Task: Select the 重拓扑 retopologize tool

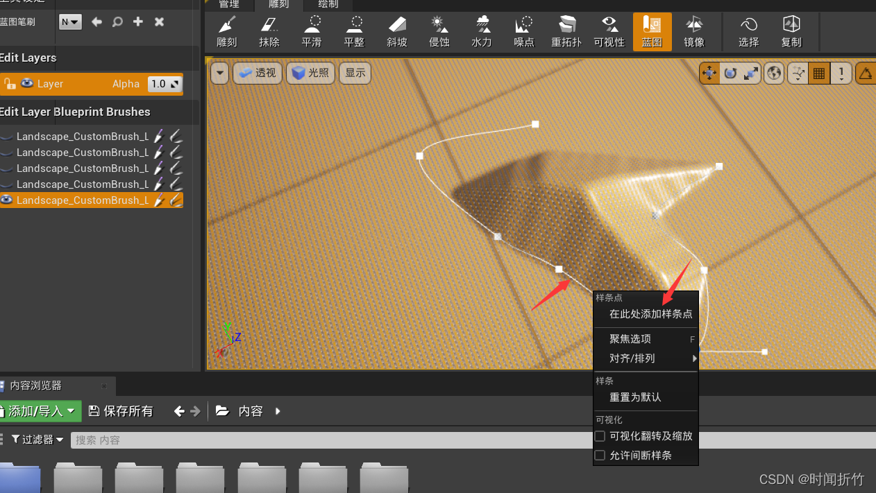Action: coord(566,32)
